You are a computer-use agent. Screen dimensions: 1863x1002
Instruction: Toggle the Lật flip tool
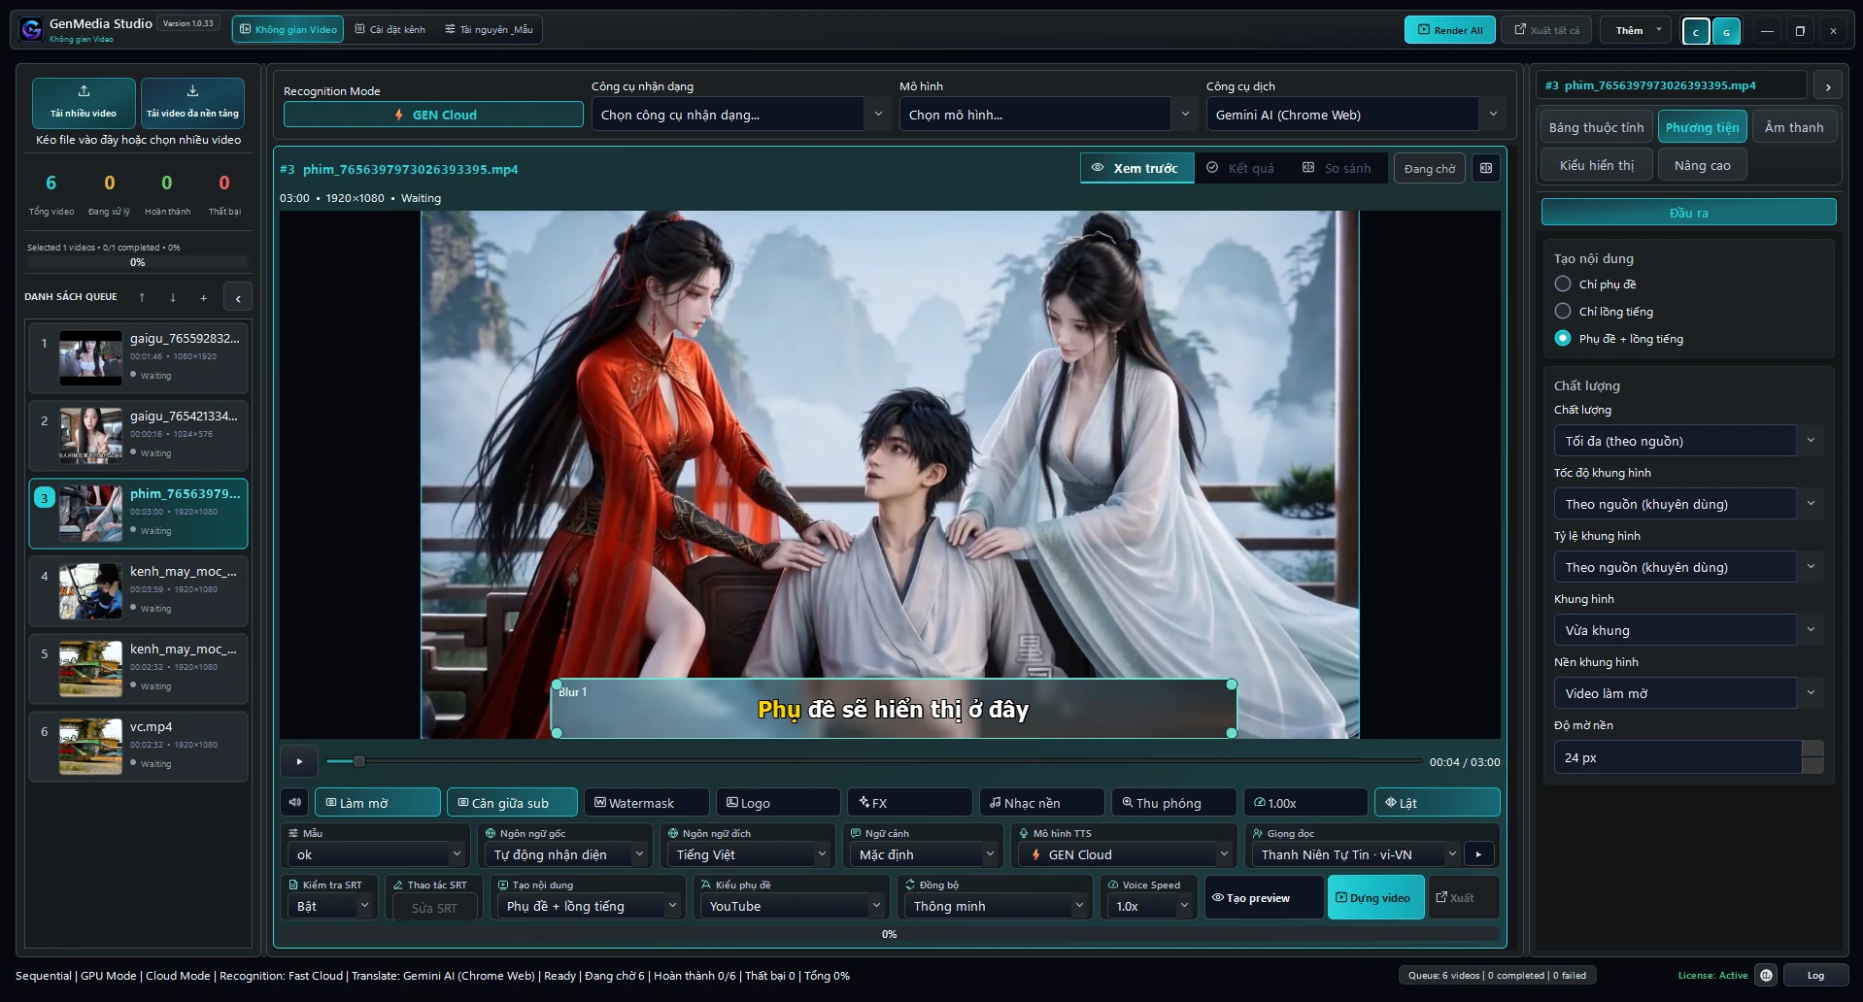tap(1438, 803)
